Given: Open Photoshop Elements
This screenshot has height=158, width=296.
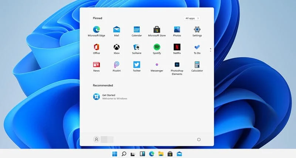Looking at the screenshot, I should 177,68.
